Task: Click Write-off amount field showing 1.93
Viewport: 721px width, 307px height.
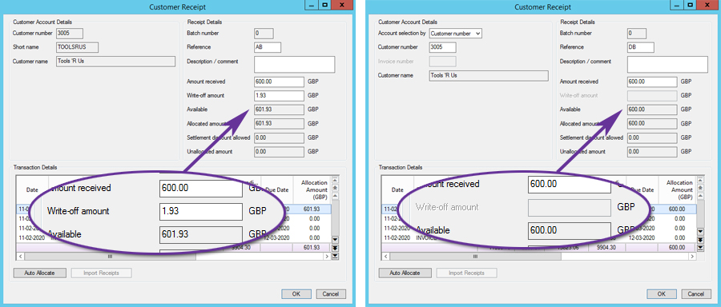Action: pos(279,95)
